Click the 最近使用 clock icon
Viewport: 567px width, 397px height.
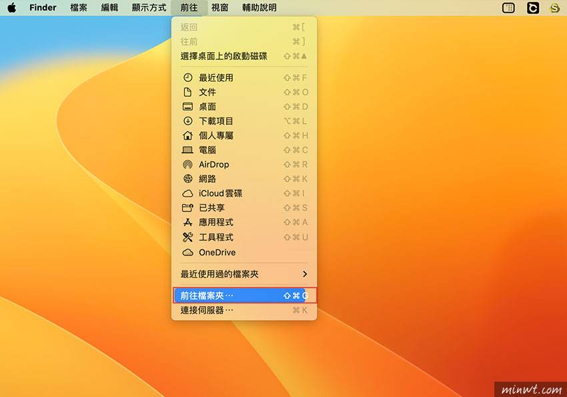pos(187,78)
